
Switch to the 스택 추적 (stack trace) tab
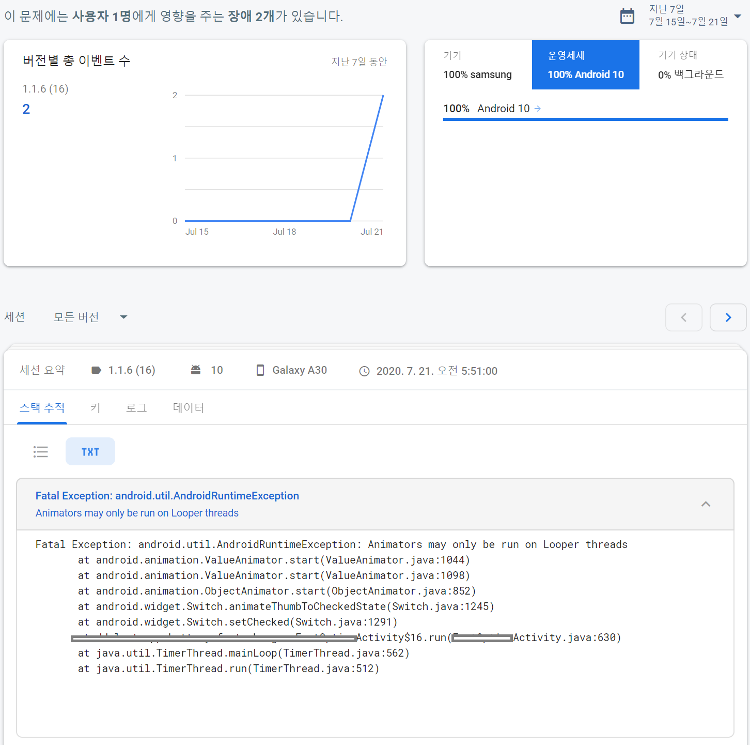42,408
